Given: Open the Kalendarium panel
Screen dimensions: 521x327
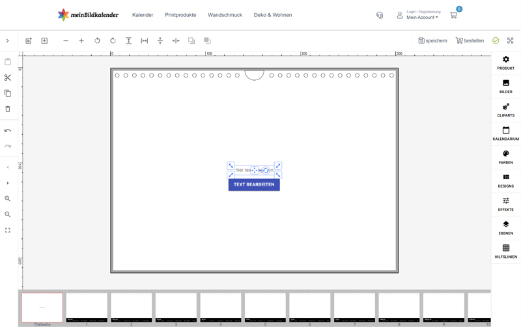Looking at the screenshot, I should tap(505, 134).
